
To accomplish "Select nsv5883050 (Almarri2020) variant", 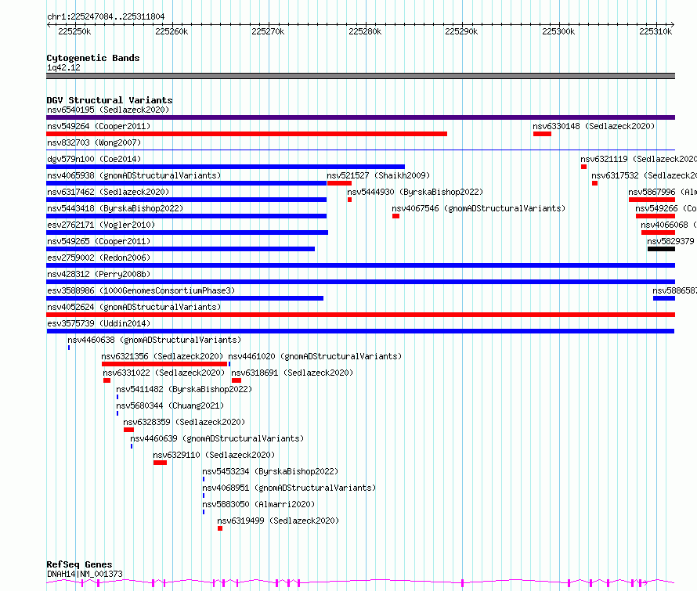I will [x=258, y=504].
